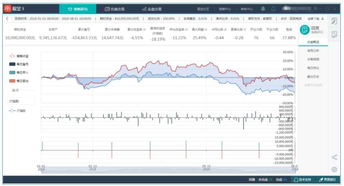Click the 掘金3 app logo
344x186 pixels.
[x=8, y=9]
